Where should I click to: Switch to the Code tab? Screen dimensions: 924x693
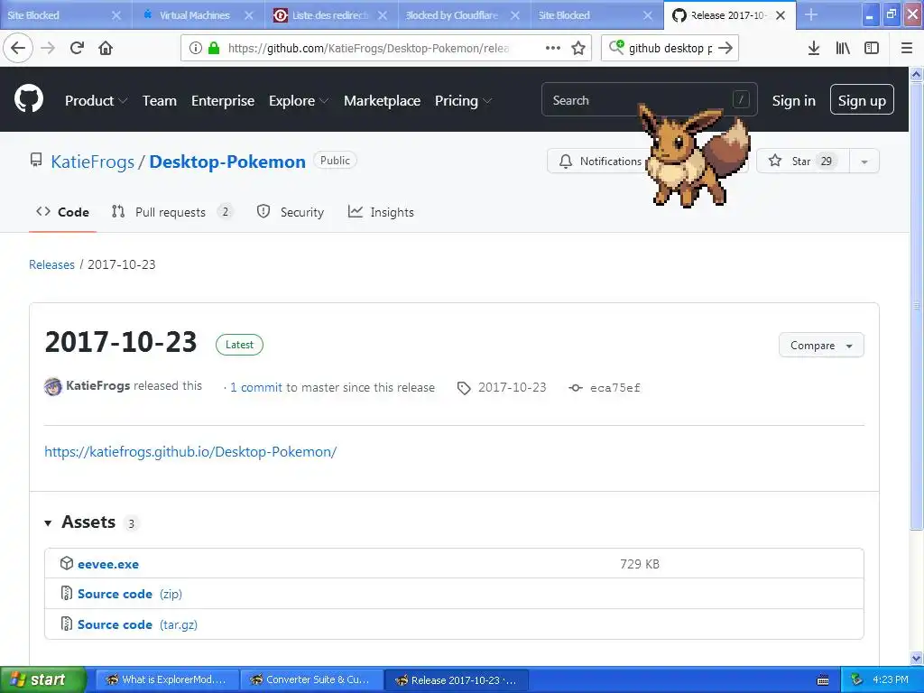pyautogui.click(x=62, y=212)
